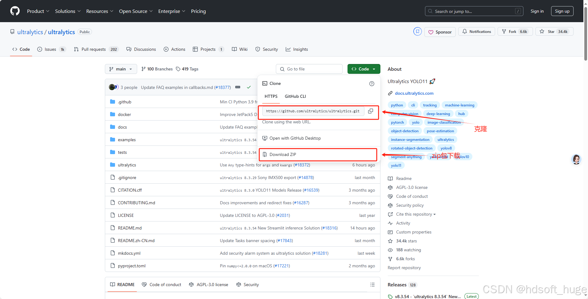Click the Sponsor button
Viewport: 588px width, 299px height.
440,32
